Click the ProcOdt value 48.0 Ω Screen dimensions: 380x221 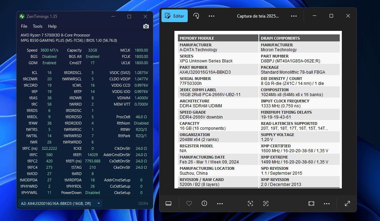pyautogui.click(x=141, y=117)
